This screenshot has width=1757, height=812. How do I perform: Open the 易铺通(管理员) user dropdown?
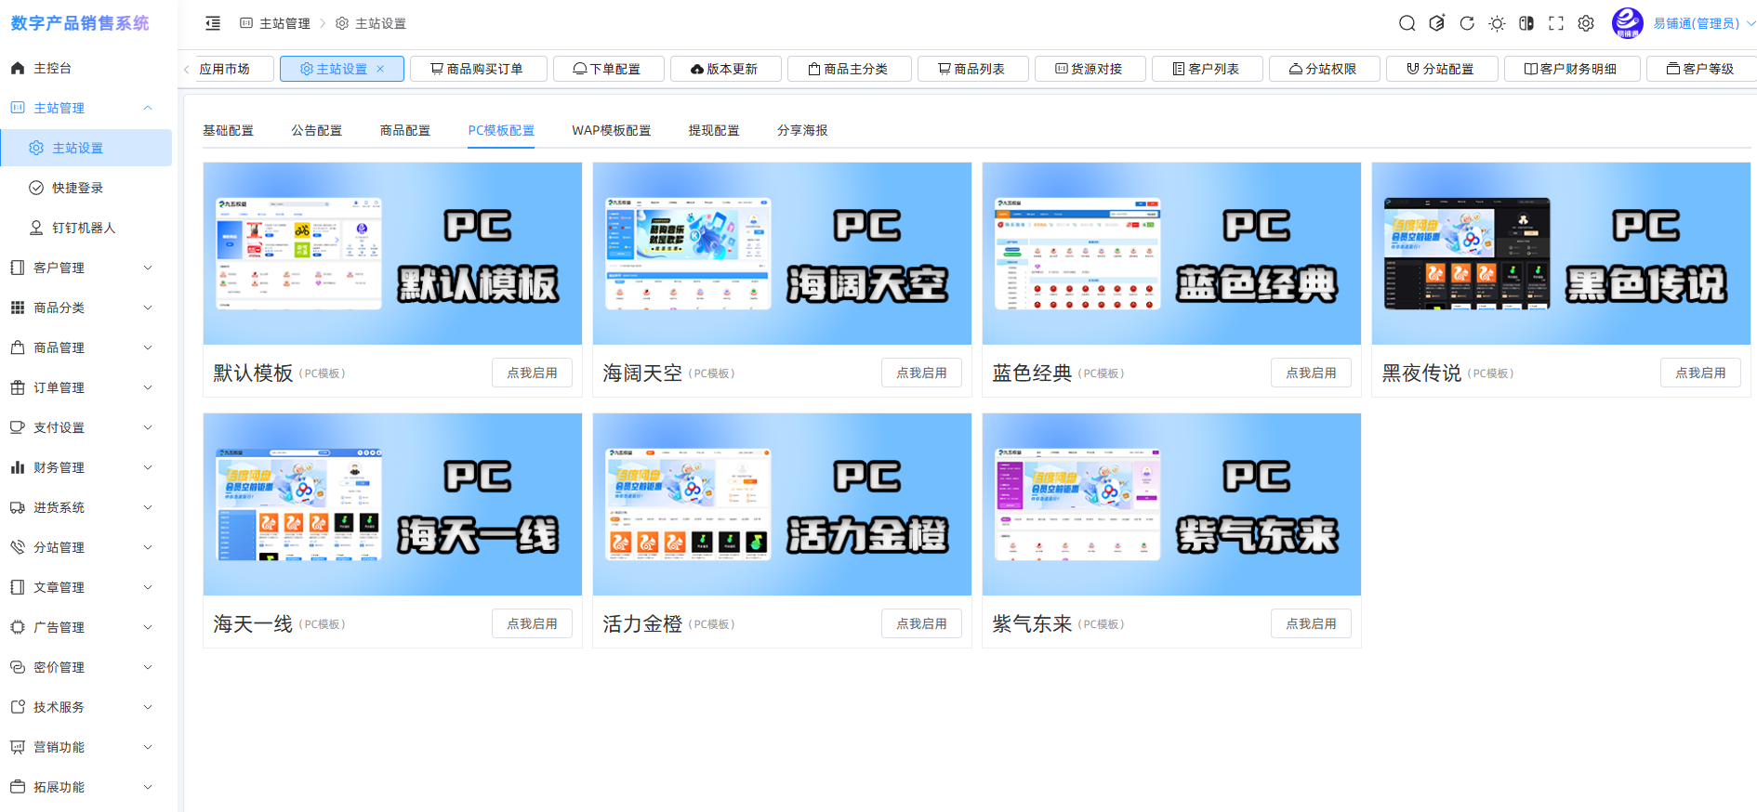point(1703,23)
